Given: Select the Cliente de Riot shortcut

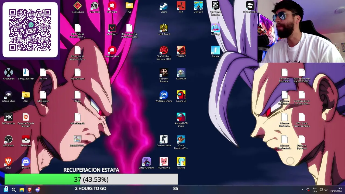Looking at the screenshot, I should [112, 52].
